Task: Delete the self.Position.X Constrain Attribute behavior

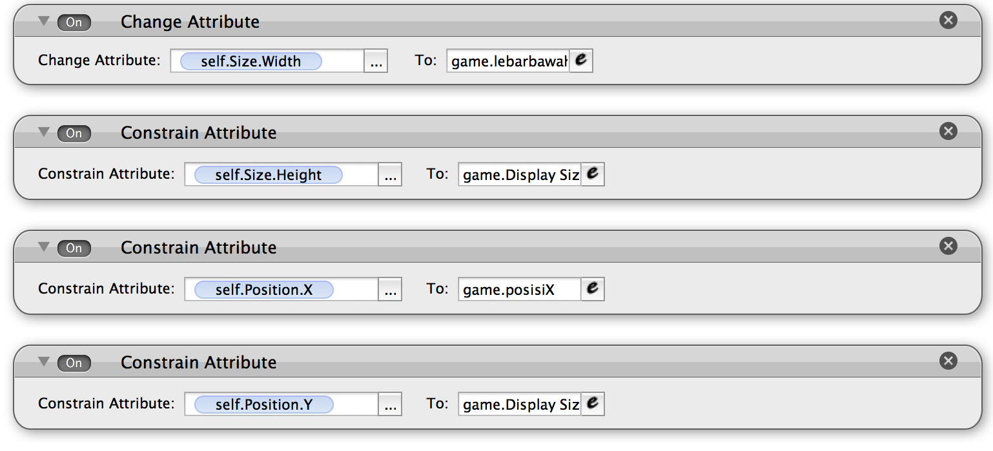Action: point(948,246)
